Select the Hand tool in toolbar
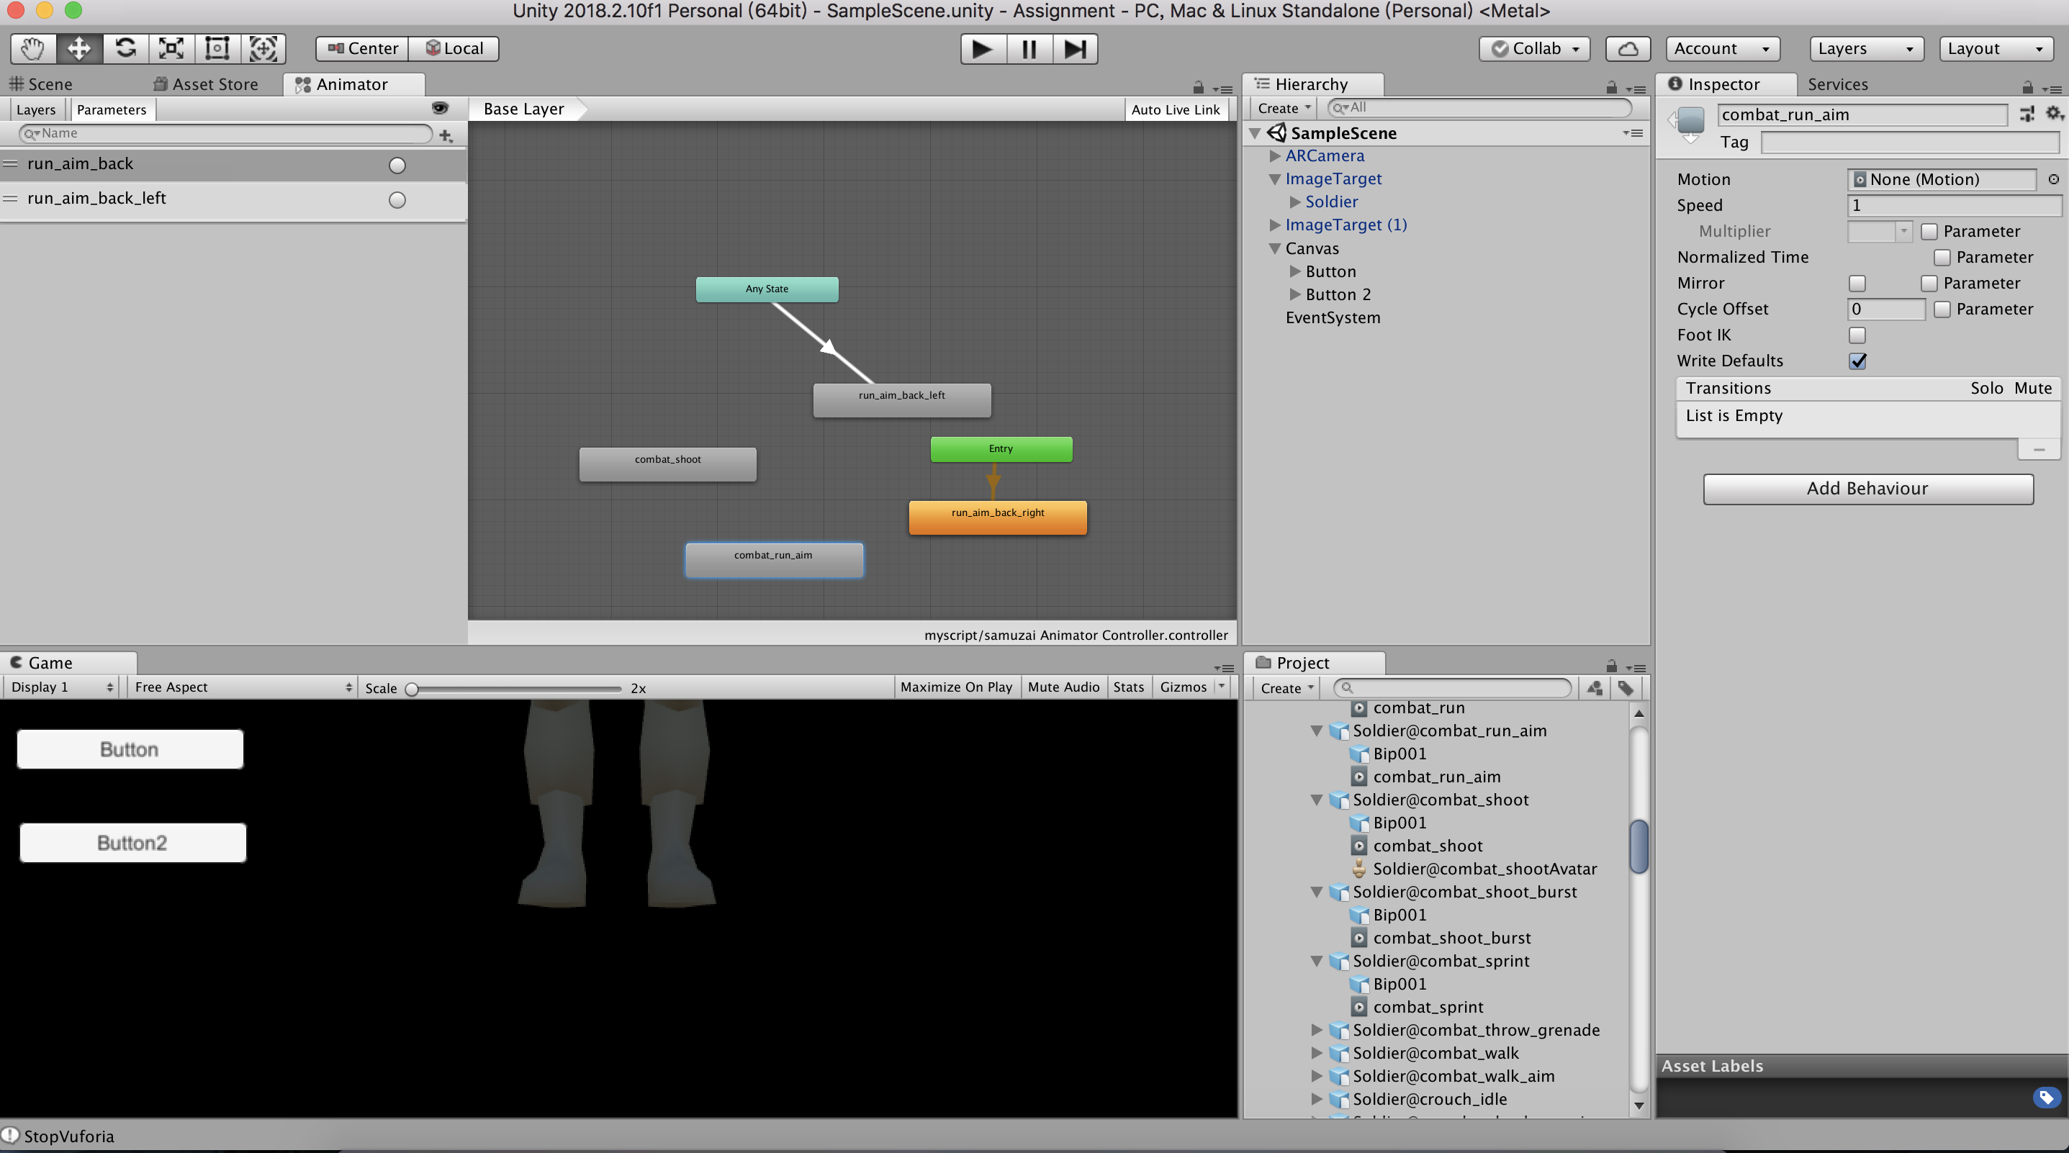Viewport: 2069px width, 1153px height. [33, 48]
